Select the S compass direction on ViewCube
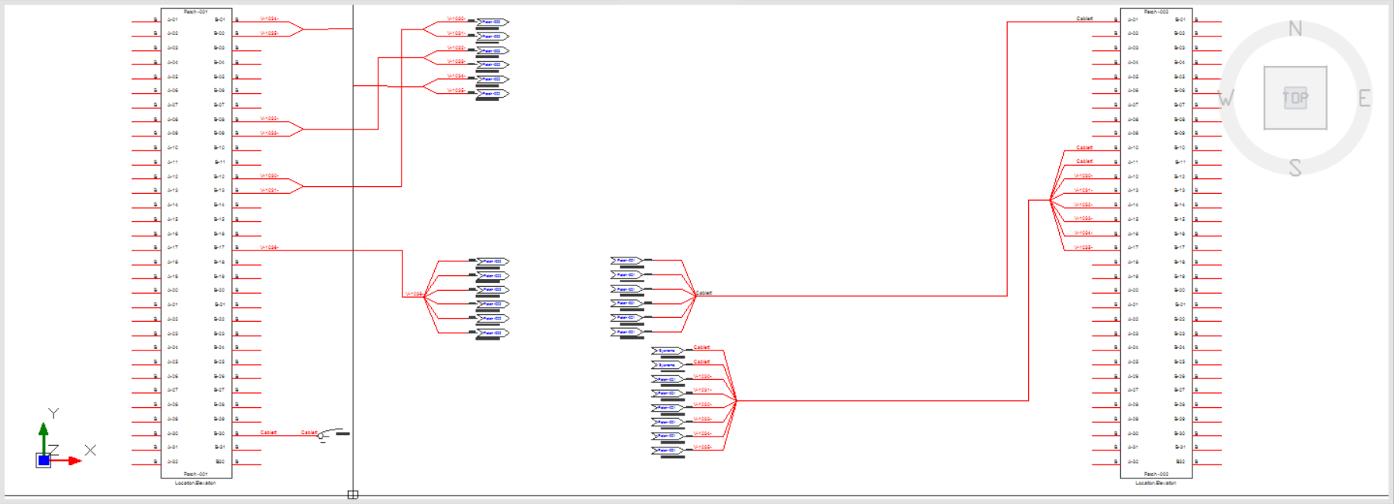Screen dimensions: 1394x504 coord(1295,167)
